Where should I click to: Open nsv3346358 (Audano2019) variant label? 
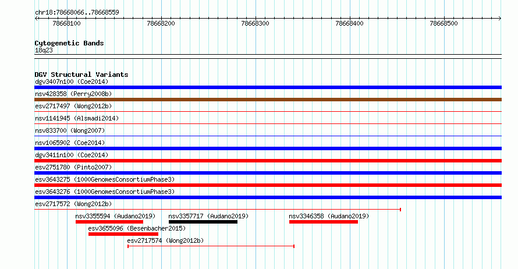329,216
